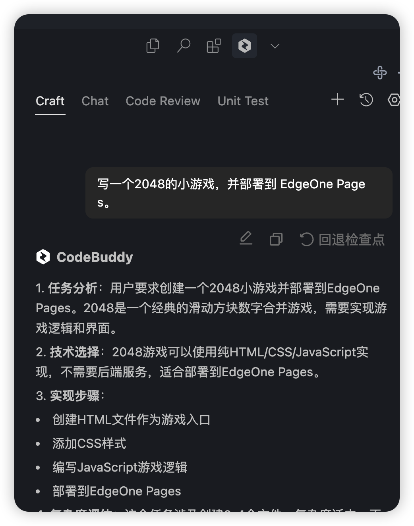Select the user's 2048 game prompt bubble
Screen dimensions: 414x526
pyautogui.click(x=238, y=193)
